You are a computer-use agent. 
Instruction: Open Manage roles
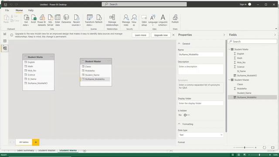pos(126,20)
